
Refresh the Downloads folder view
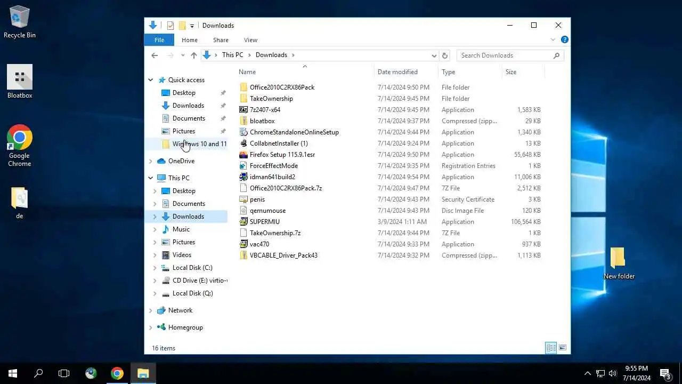(445, 55)
